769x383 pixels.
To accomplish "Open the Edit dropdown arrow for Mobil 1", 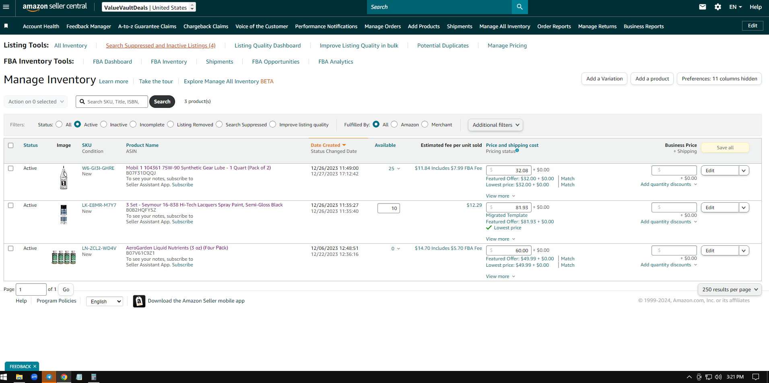I will 744,171.
